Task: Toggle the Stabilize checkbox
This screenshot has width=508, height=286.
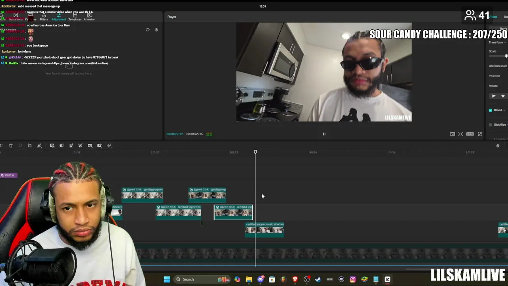Action: tap(491, 125)
